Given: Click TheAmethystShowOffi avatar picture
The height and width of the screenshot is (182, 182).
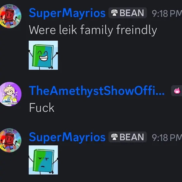Looking at the screenshot, I should pos(10,94).
